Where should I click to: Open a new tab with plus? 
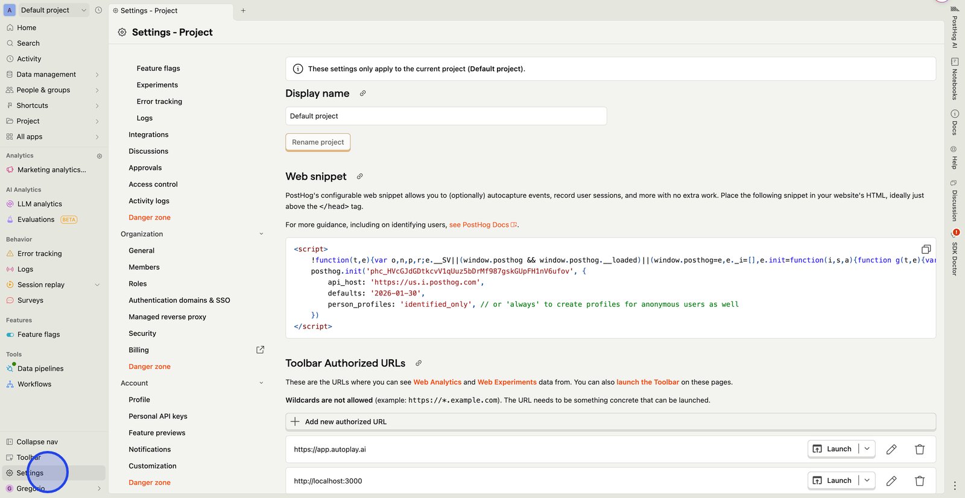coord(243,11)
